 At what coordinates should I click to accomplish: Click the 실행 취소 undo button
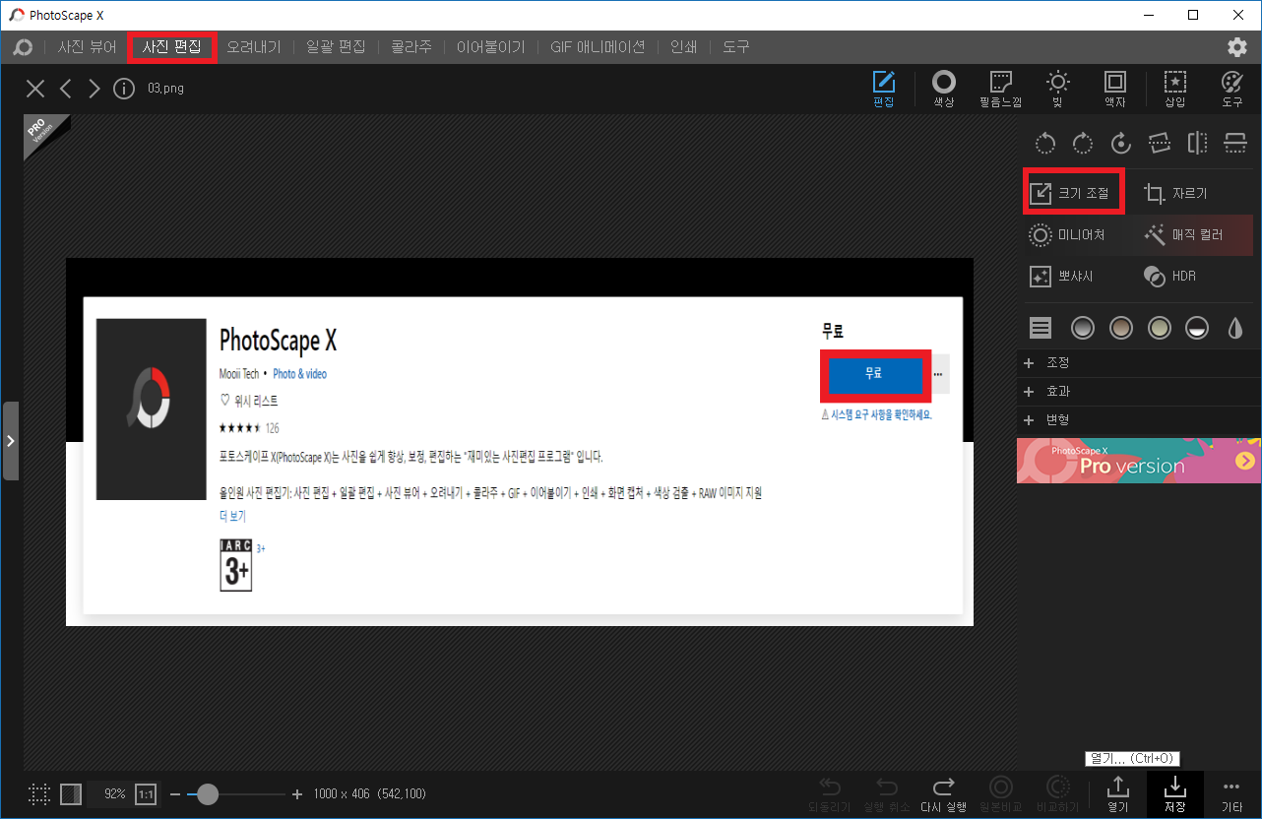coord(887,794)
